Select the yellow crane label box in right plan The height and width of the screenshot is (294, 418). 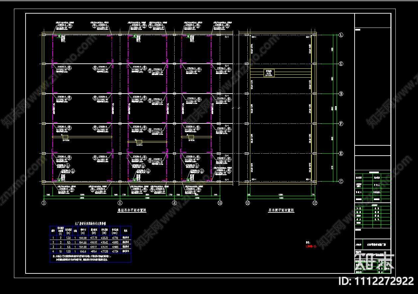[269, 73]
